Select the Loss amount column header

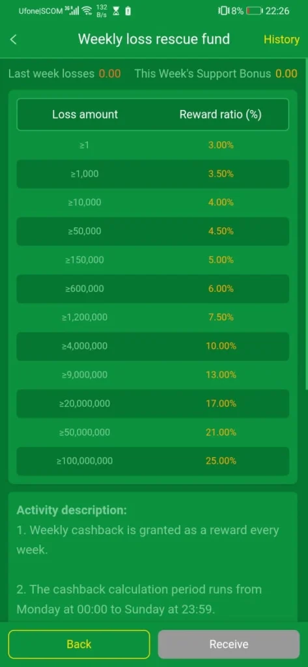tap(85, 115)
